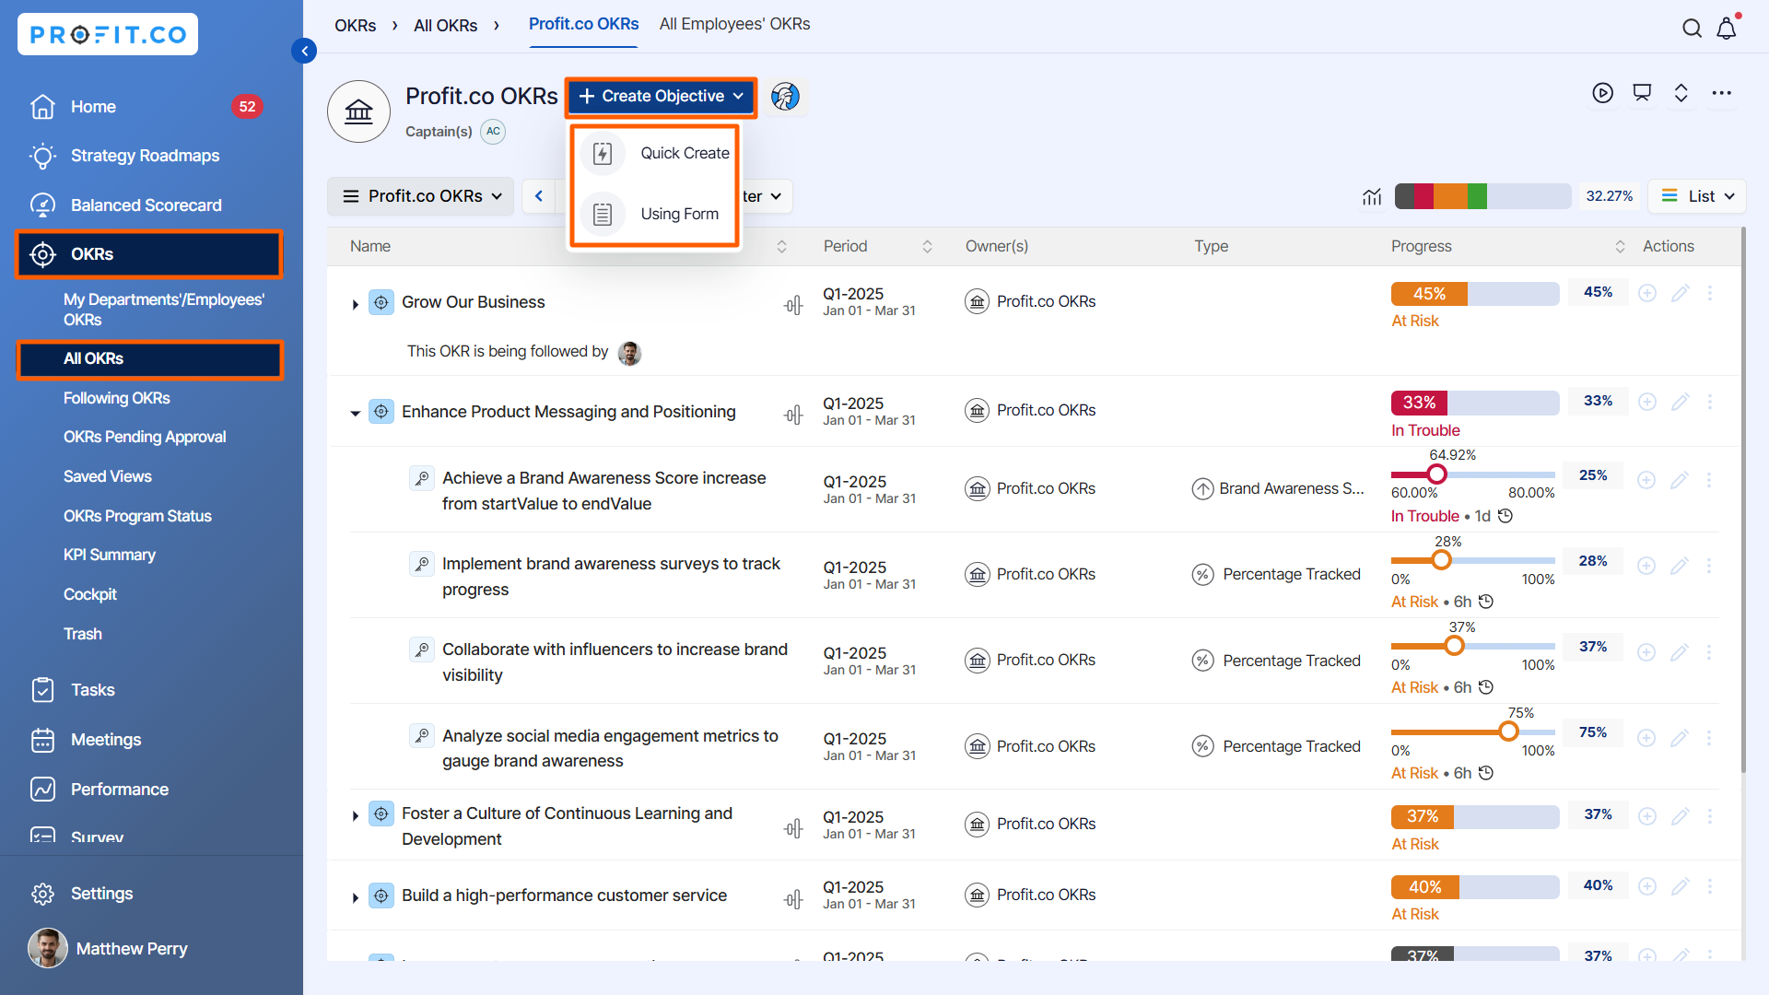Sort by the Progress column
The image size is (1769, 995).
coord(1620,246)
